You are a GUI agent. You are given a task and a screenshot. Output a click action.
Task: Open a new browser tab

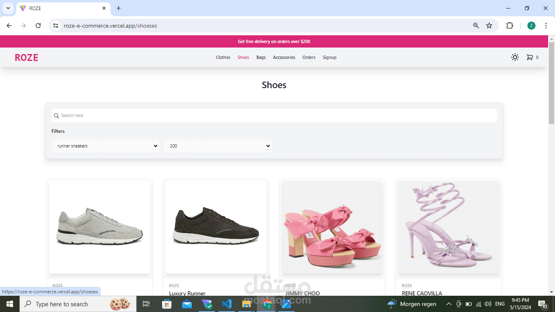[x=119, y=8]
